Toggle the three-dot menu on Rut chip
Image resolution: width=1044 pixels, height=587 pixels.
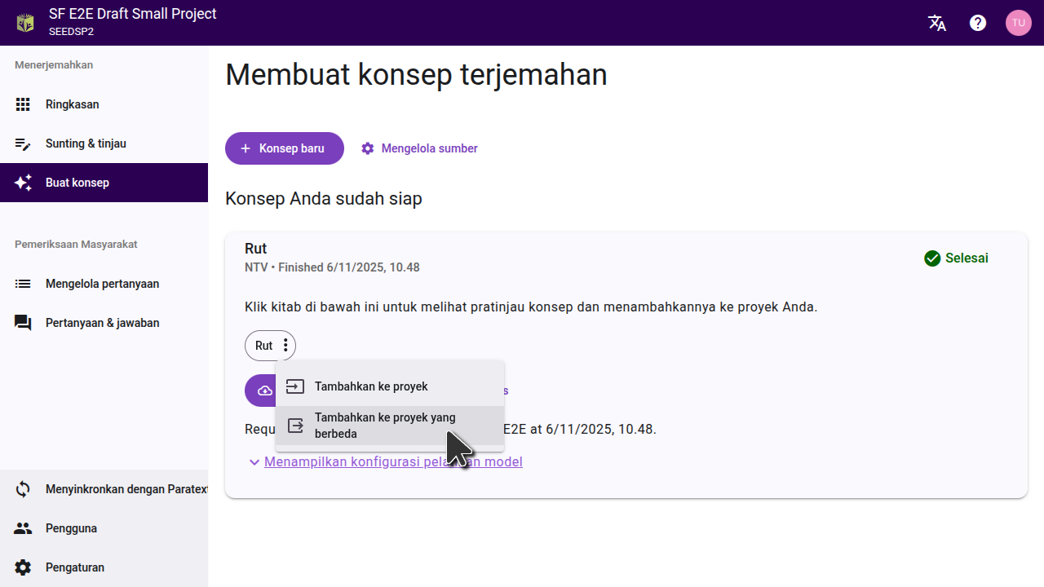[x=285, y=346]
